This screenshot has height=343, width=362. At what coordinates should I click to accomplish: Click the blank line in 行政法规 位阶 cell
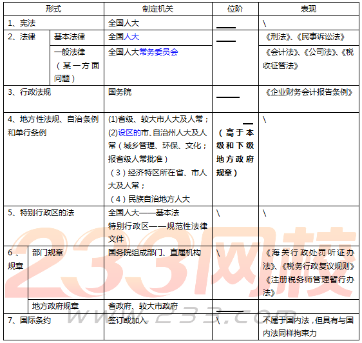228,97
